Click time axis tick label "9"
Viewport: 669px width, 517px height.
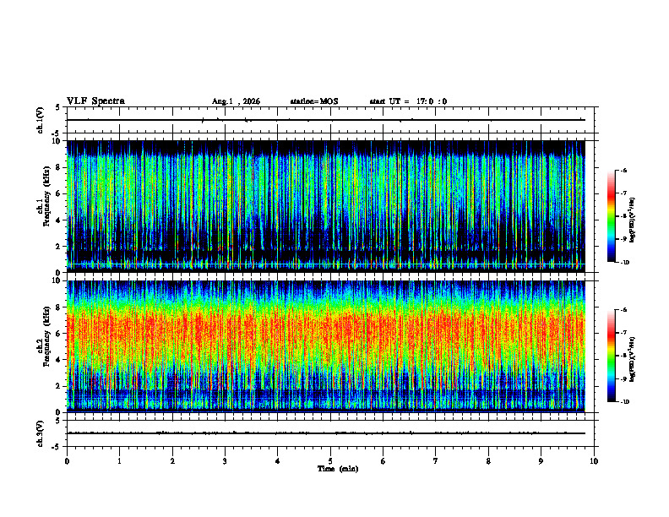point(541,461)
